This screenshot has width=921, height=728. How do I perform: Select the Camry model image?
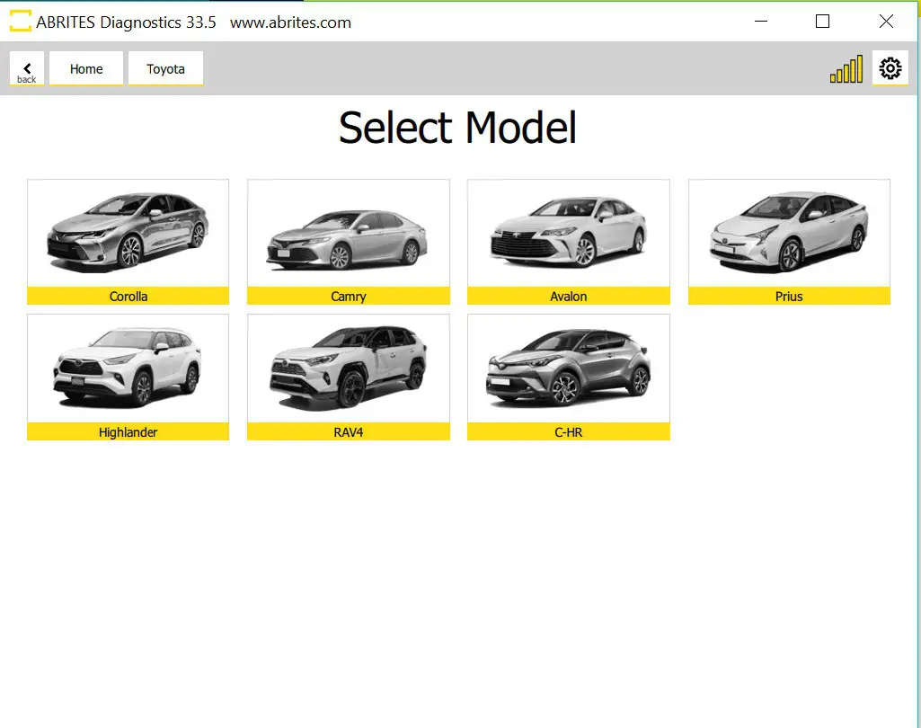(348, 232)
